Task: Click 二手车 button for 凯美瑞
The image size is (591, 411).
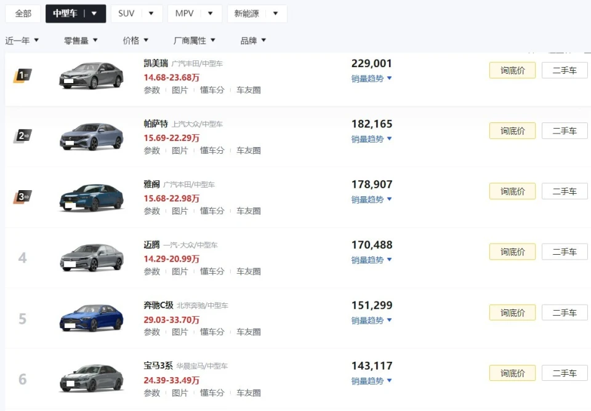Action: (565, 70)
